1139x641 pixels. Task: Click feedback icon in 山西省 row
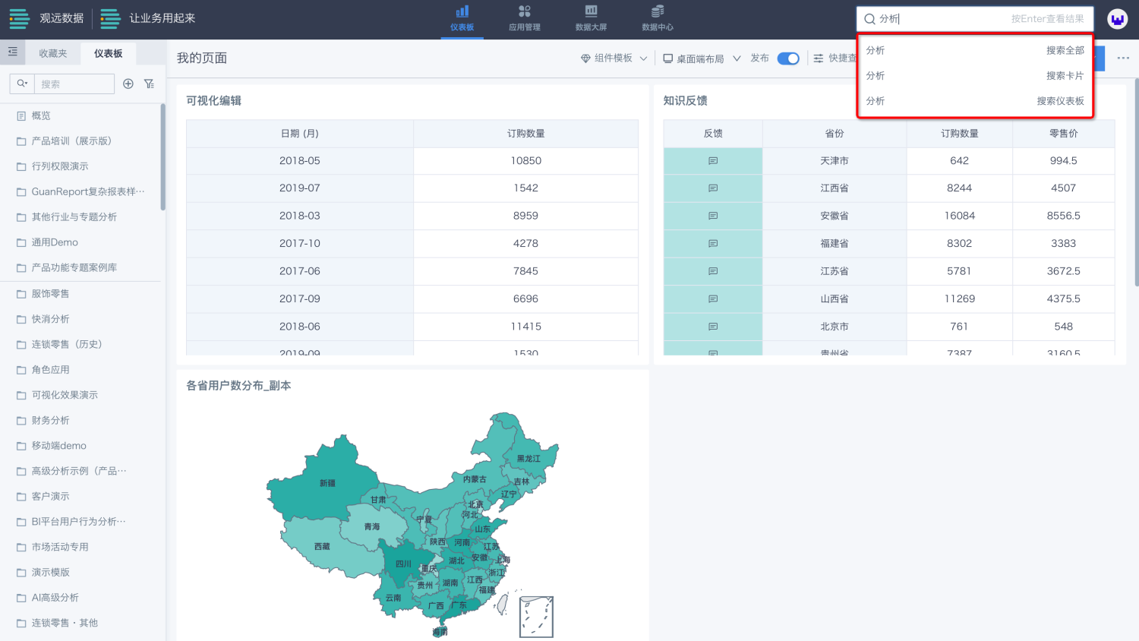713,299
